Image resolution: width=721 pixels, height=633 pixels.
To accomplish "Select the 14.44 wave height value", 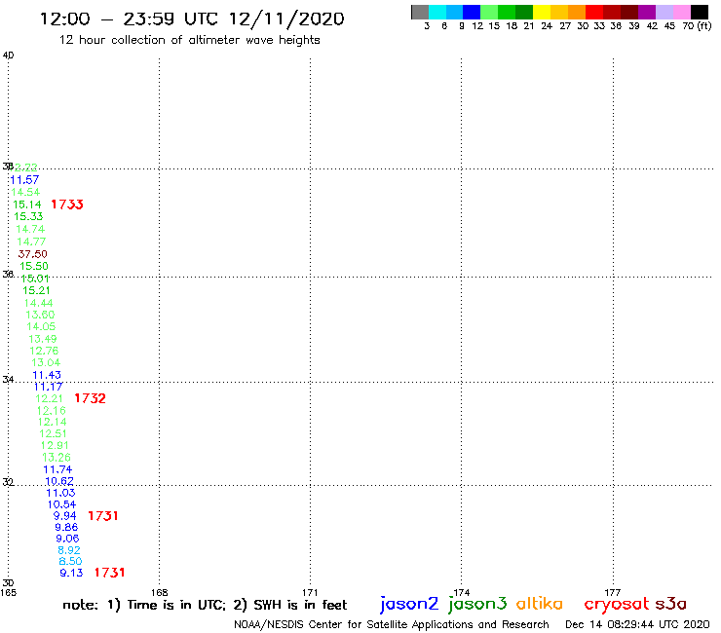I will [39, 303].
